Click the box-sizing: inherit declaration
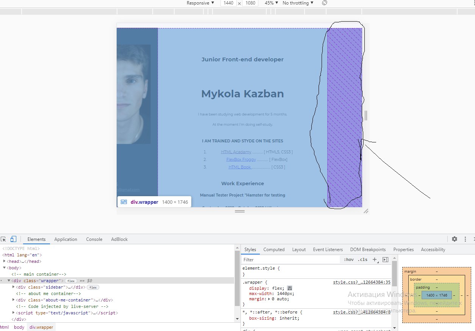Image resolution: width=475 pixels, height=331 pixels. tap(274, 318)
